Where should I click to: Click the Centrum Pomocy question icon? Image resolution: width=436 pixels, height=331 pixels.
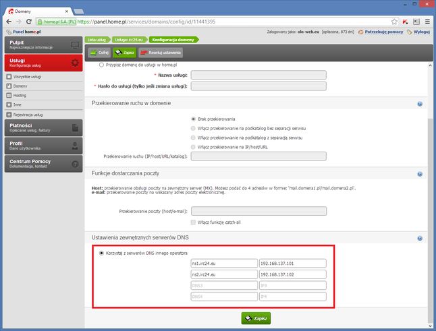[x=75, y=164]
